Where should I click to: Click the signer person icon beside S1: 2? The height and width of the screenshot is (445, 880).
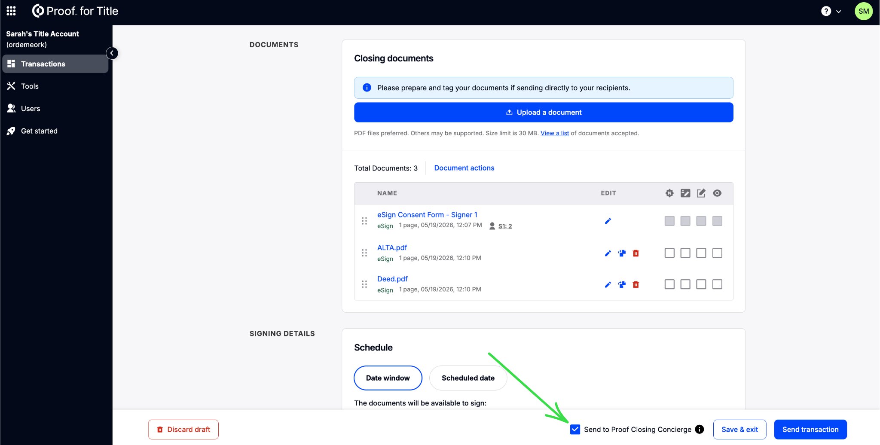point(492,226)
